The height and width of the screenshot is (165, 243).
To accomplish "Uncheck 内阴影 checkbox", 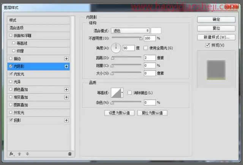I will point(11,66).
